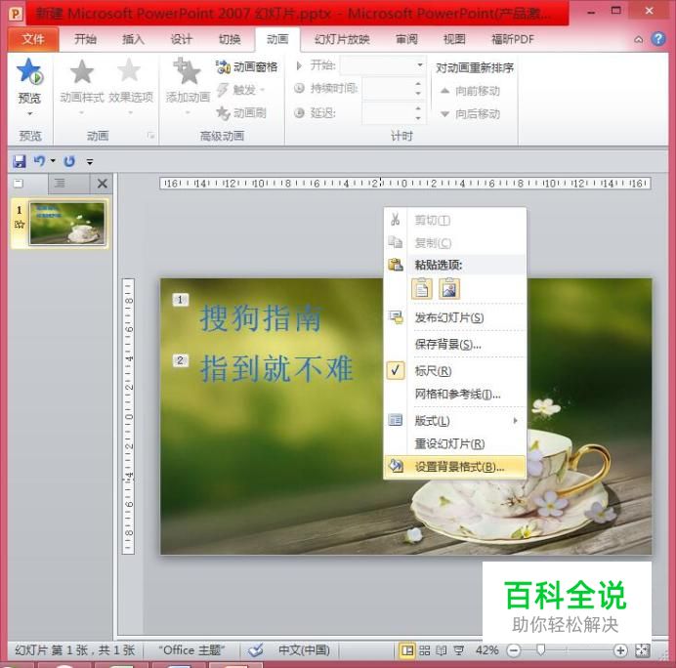Viewport: 676px width, 668px height.
Task: Start Slide Show from status bar
Action: [x=459, y=650]
